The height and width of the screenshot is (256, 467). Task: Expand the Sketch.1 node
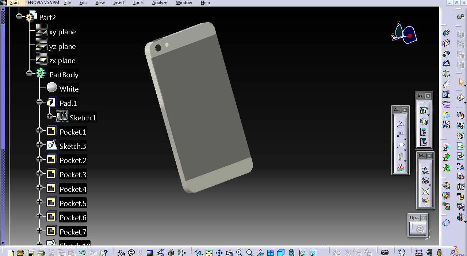coord(50,116)
